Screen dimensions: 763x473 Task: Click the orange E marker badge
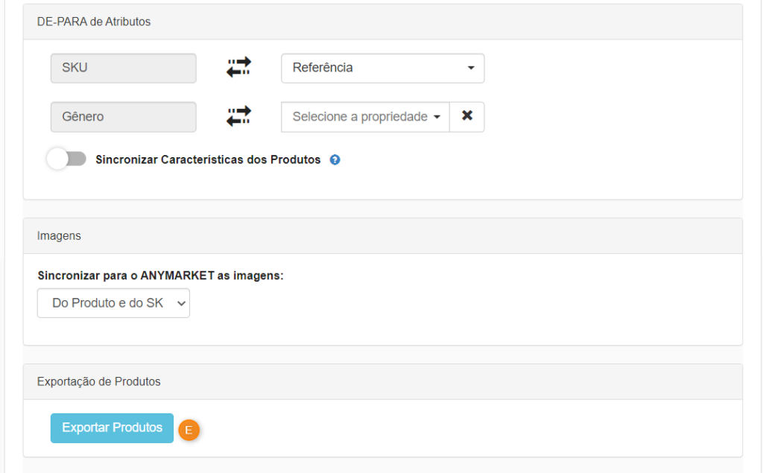(x=189, y=430)
